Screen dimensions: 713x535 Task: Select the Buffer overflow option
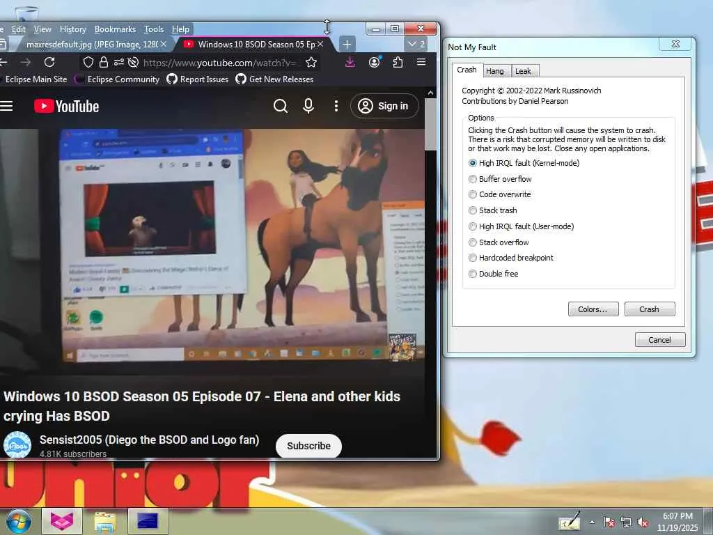(x=500, y=179)
